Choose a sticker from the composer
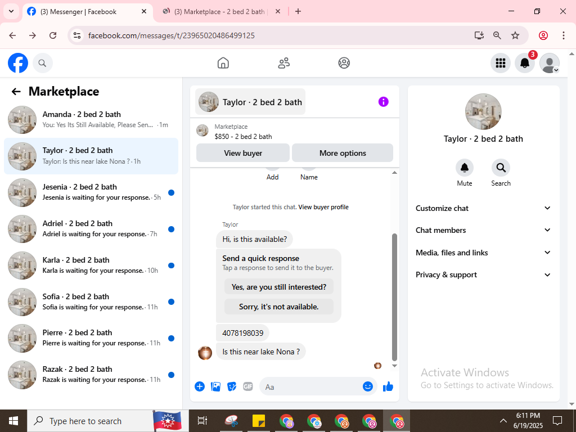Image resolution: width=576 pixels, height=432 pixels. pyautogui.click(x=232, y=386)
